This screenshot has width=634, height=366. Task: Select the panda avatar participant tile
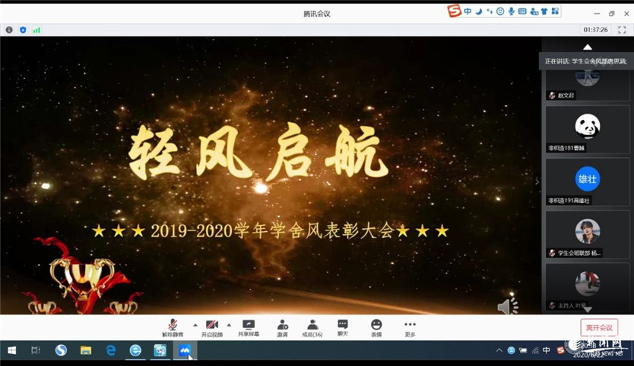pos(587,128)
